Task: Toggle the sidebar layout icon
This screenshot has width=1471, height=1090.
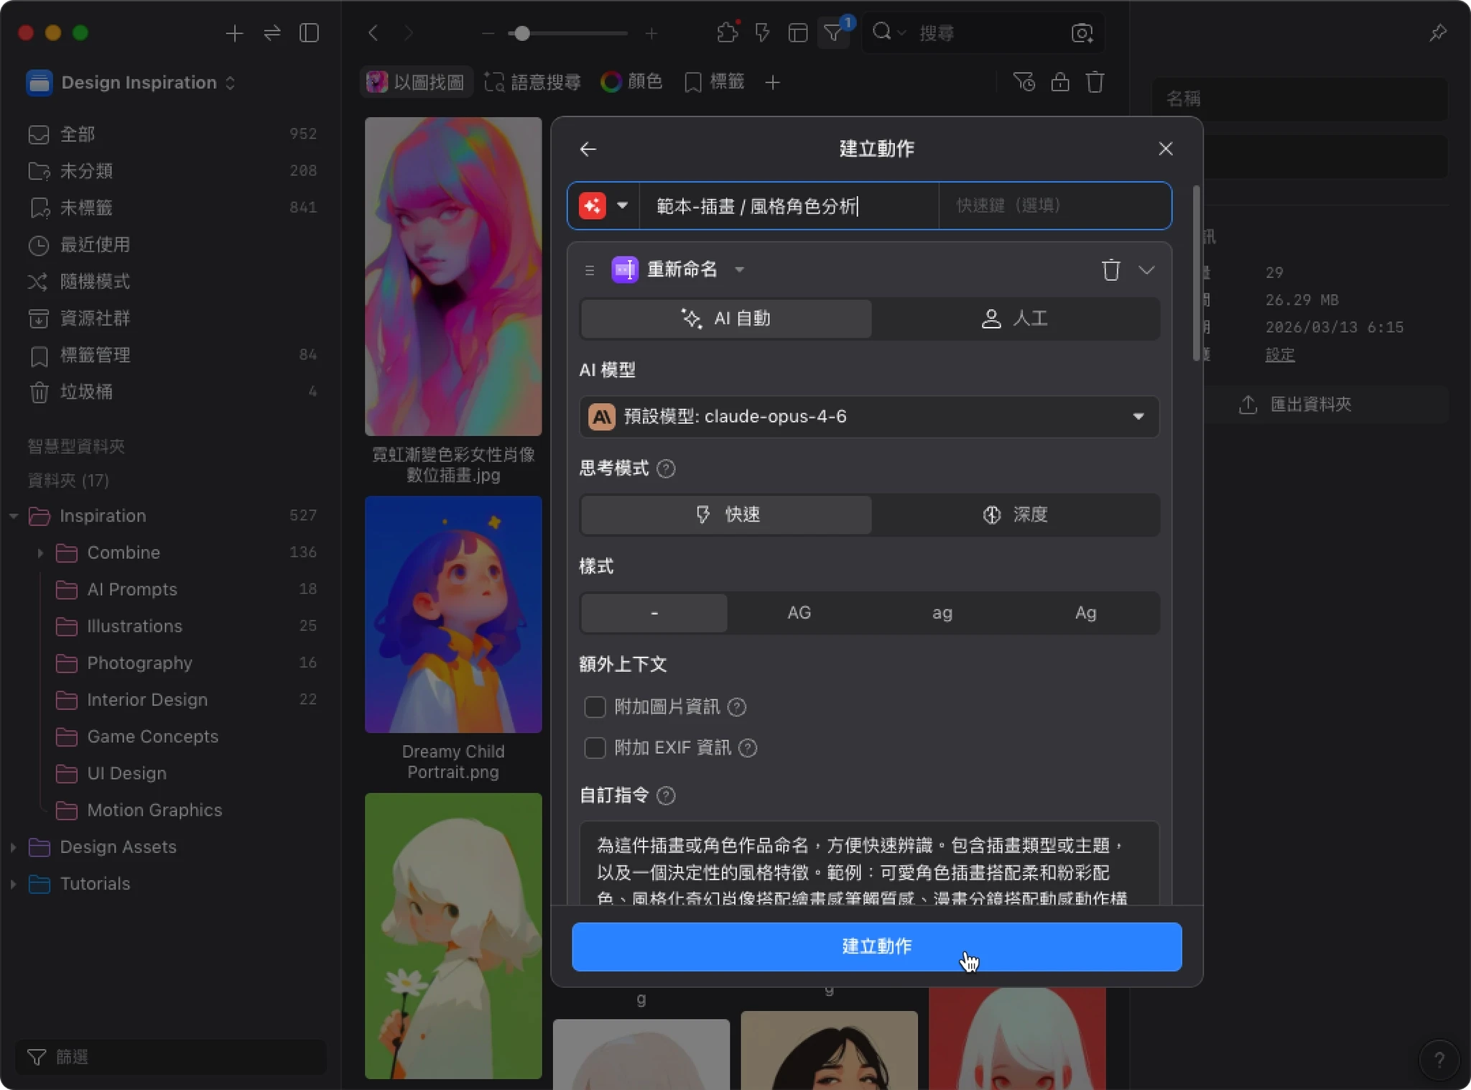Action: [x=309, y=33]
